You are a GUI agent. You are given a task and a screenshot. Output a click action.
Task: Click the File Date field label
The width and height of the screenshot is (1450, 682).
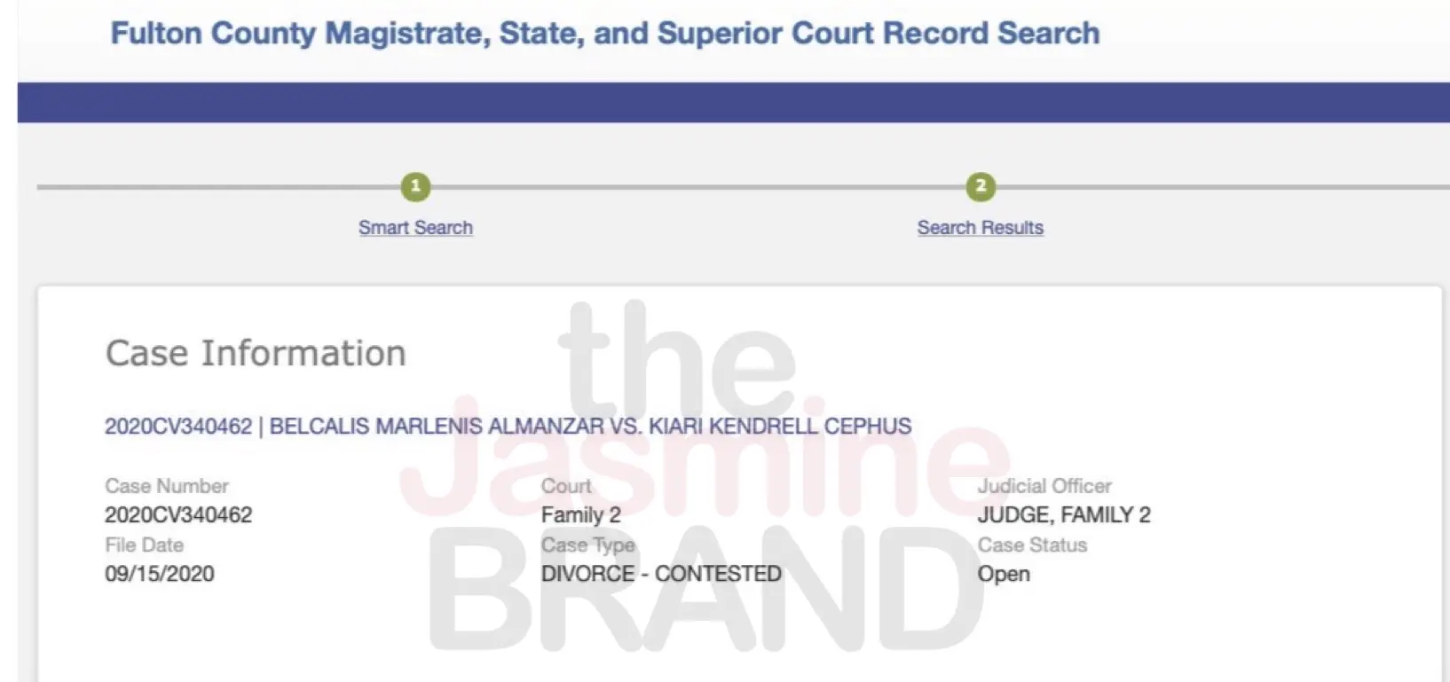pyautogui.click(x=144, y=545)
